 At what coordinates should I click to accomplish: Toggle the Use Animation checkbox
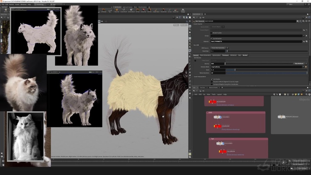(211, 39)
